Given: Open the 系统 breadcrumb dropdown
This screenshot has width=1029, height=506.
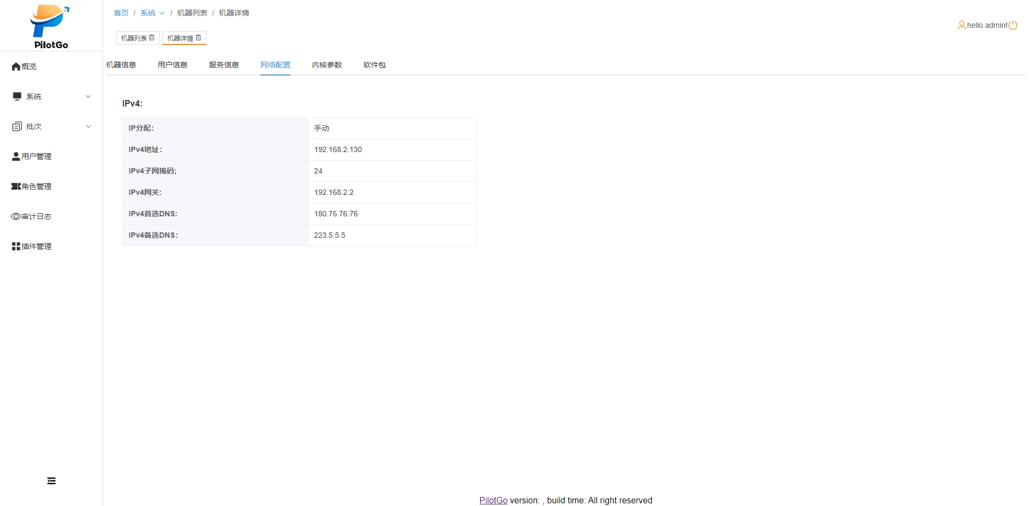Looking at the screenshot, I should point(152,13).
